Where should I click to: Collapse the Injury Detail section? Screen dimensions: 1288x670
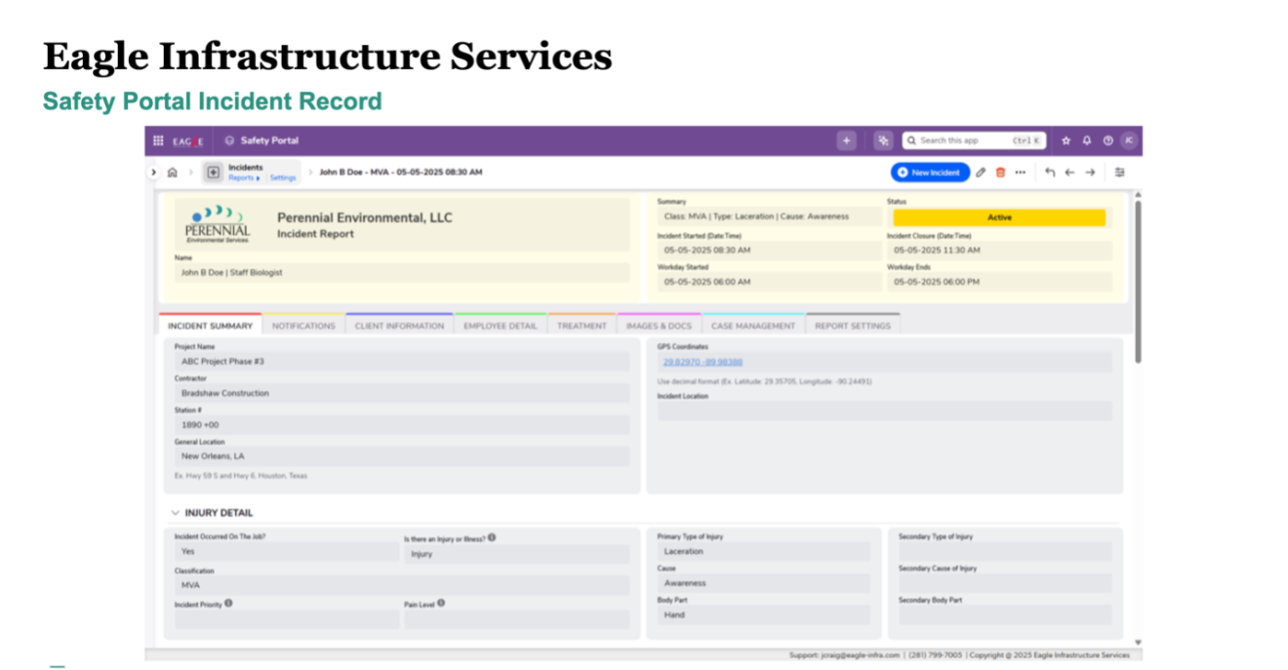pos(176,513)
